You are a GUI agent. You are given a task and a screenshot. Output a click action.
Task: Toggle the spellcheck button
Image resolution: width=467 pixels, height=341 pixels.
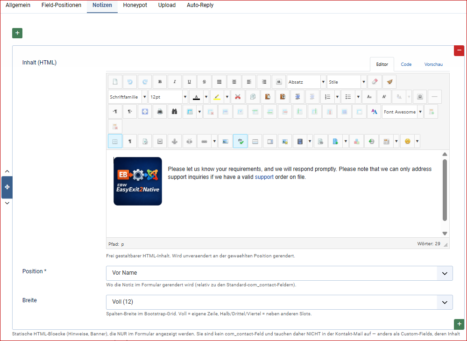(240, 142)
